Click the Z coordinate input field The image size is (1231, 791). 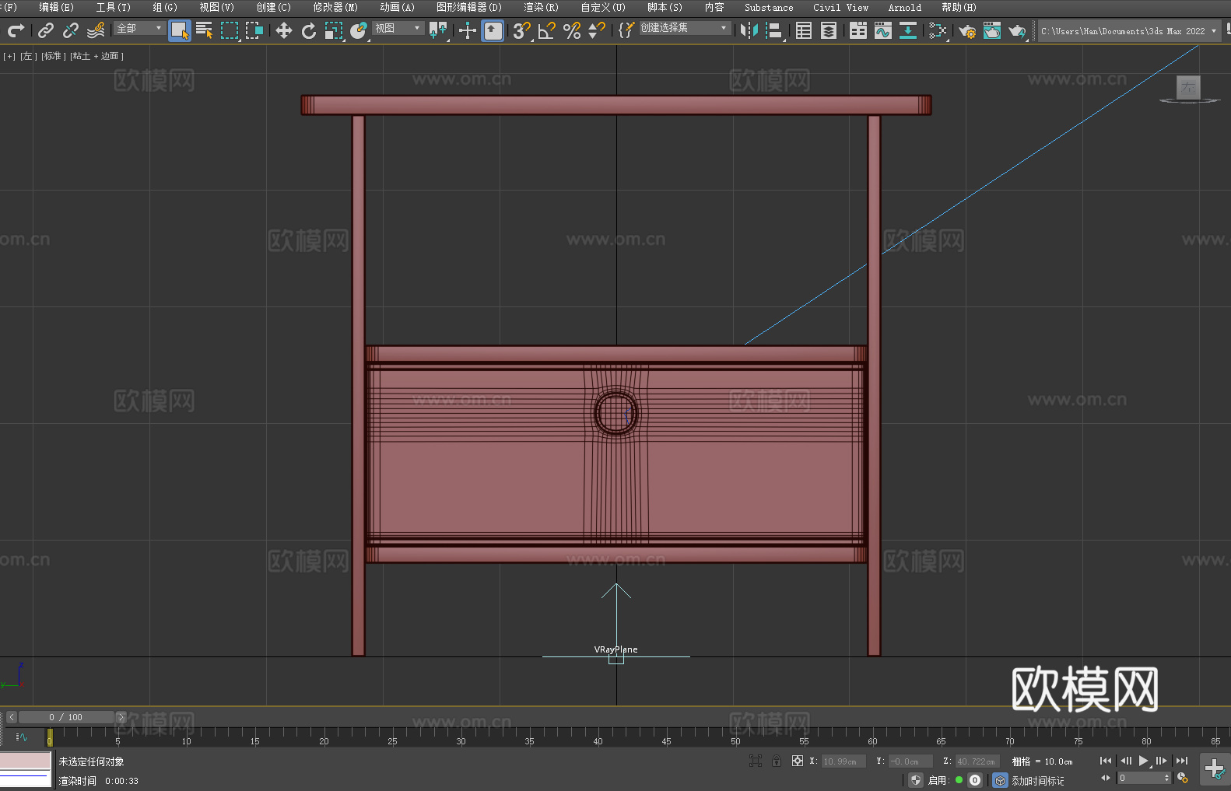[x=977, y=761]
